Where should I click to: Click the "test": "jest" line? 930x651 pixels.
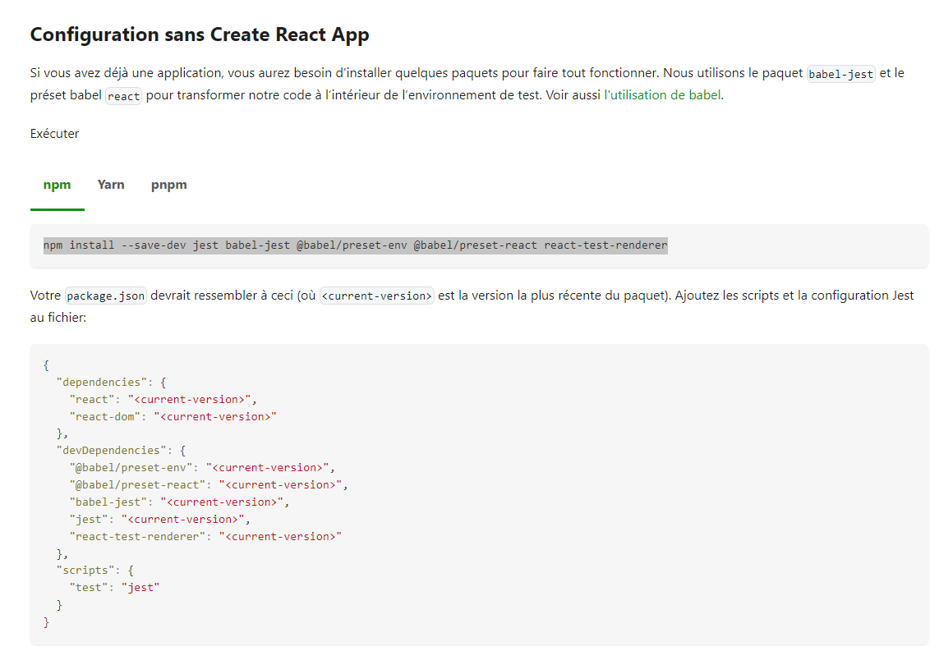click(x=114, y=588)
